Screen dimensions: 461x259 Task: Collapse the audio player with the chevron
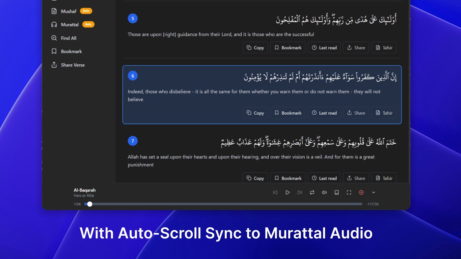coord(373,192)
